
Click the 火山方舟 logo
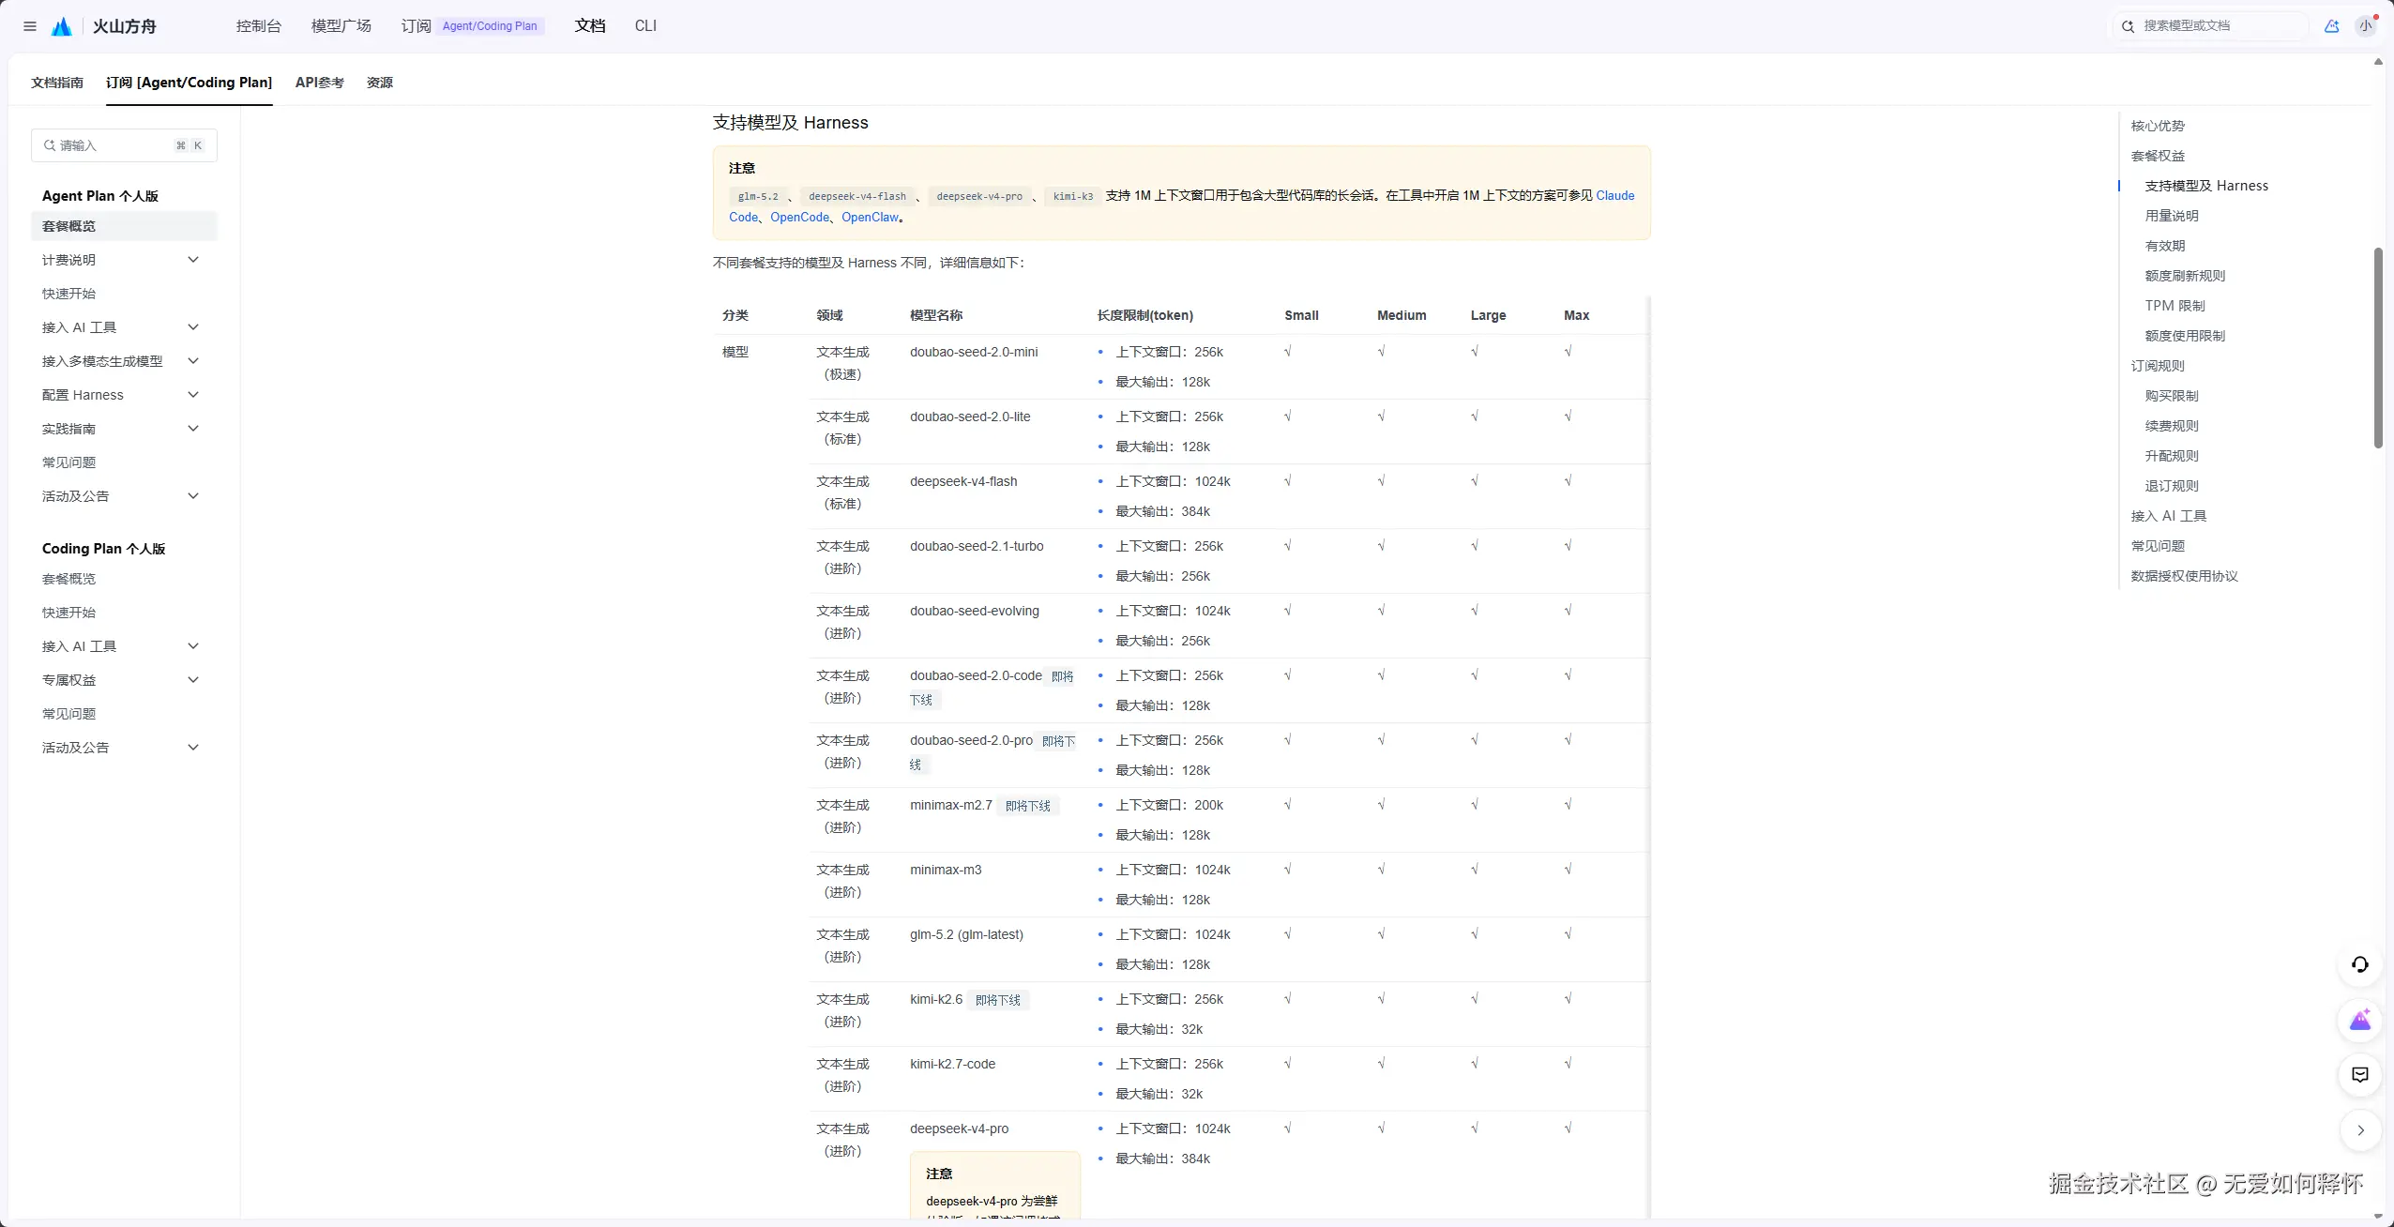(x=104, y=26)
